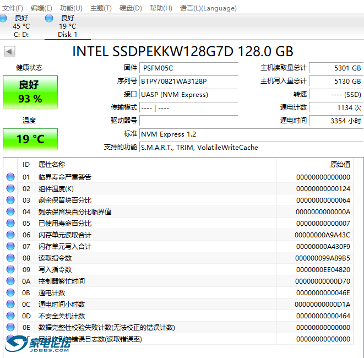Open the 硬盘(D) menu
The width and height of the screenshot is (364, 358).
pyautogui.click(x=131, y=8)
